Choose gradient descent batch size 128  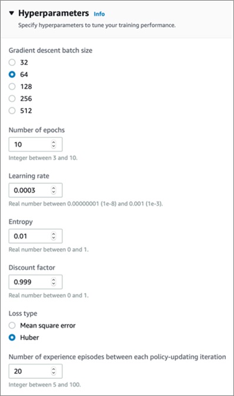point(12,87)
